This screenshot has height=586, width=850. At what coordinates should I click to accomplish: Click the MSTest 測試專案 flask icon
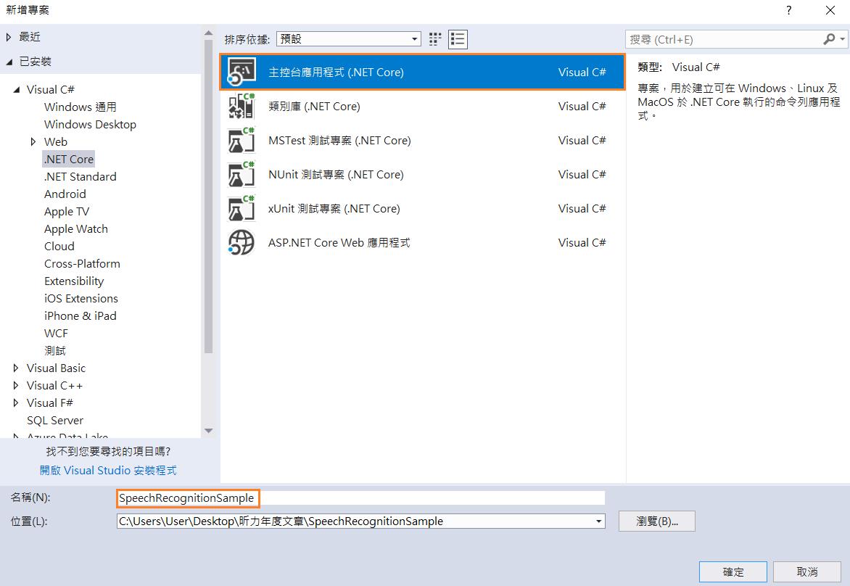coord(242,141)
